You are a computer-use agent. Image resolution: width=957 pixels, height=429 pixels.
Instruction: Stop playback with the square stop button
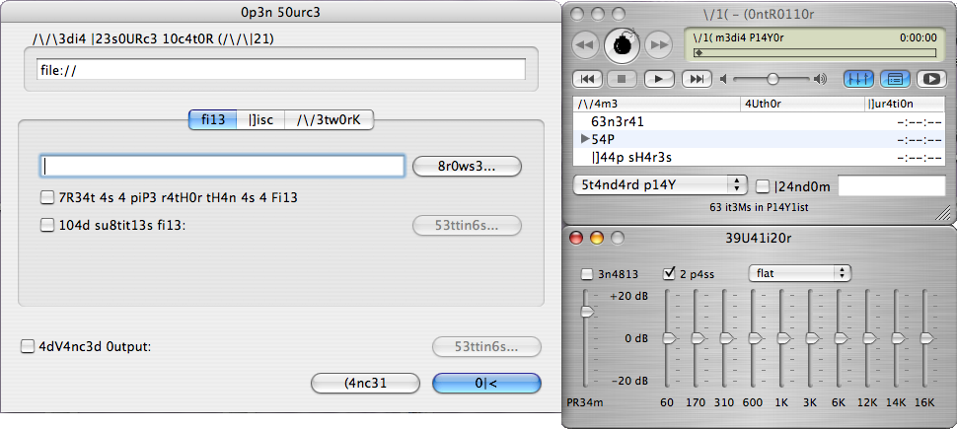point(621,78)
